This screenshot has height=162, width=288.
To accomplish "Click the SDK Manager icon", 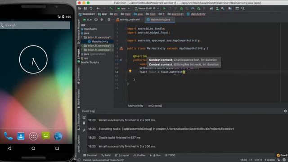I will (x=223, y=9).
